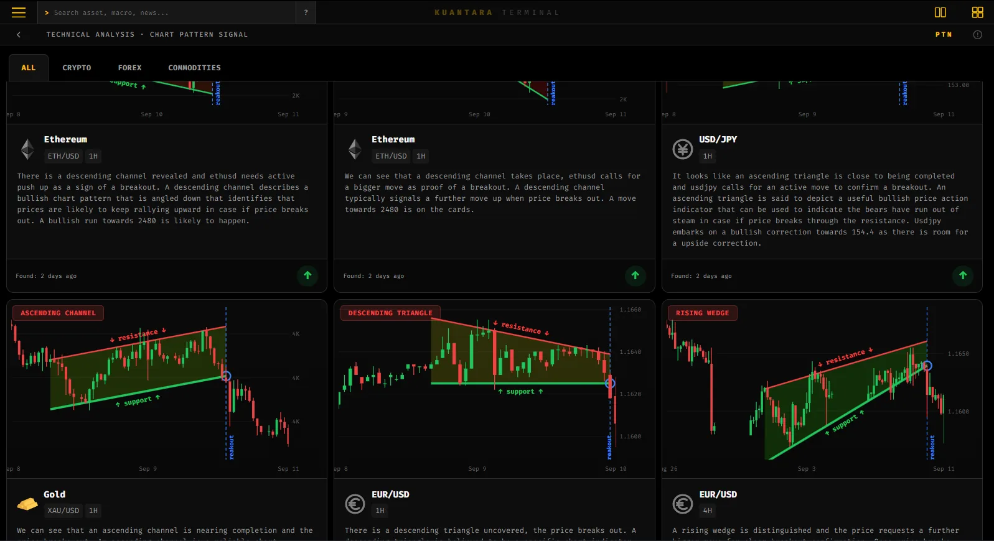
Task: Open the EUR/USD rising wedge chart
Action: [822, 389]
